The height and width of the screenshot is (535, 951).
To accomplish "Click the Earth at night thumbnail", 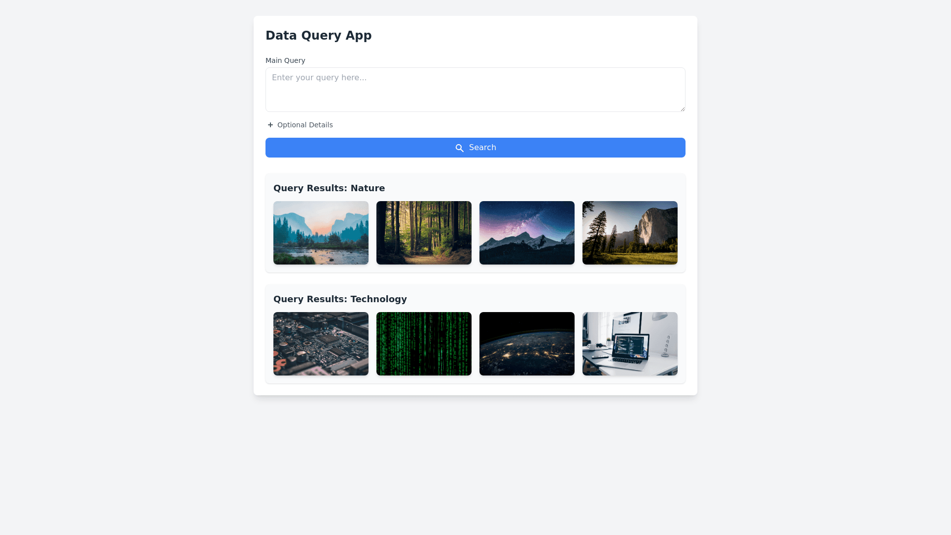I will click(527, 344).
